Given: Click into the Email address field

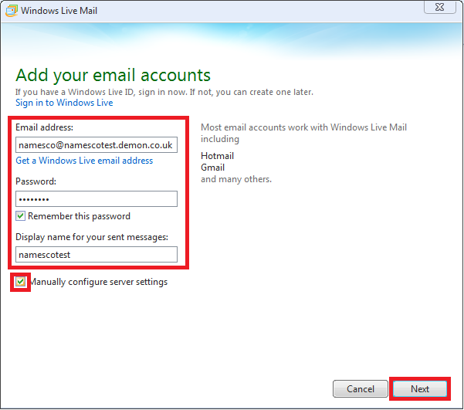Looking at the screenshot, I should coord(97,144).
